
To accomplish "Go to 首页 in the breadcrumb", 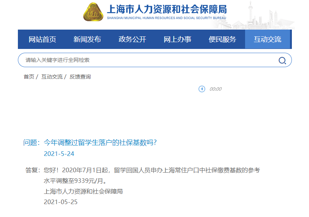I will (29, 77).
